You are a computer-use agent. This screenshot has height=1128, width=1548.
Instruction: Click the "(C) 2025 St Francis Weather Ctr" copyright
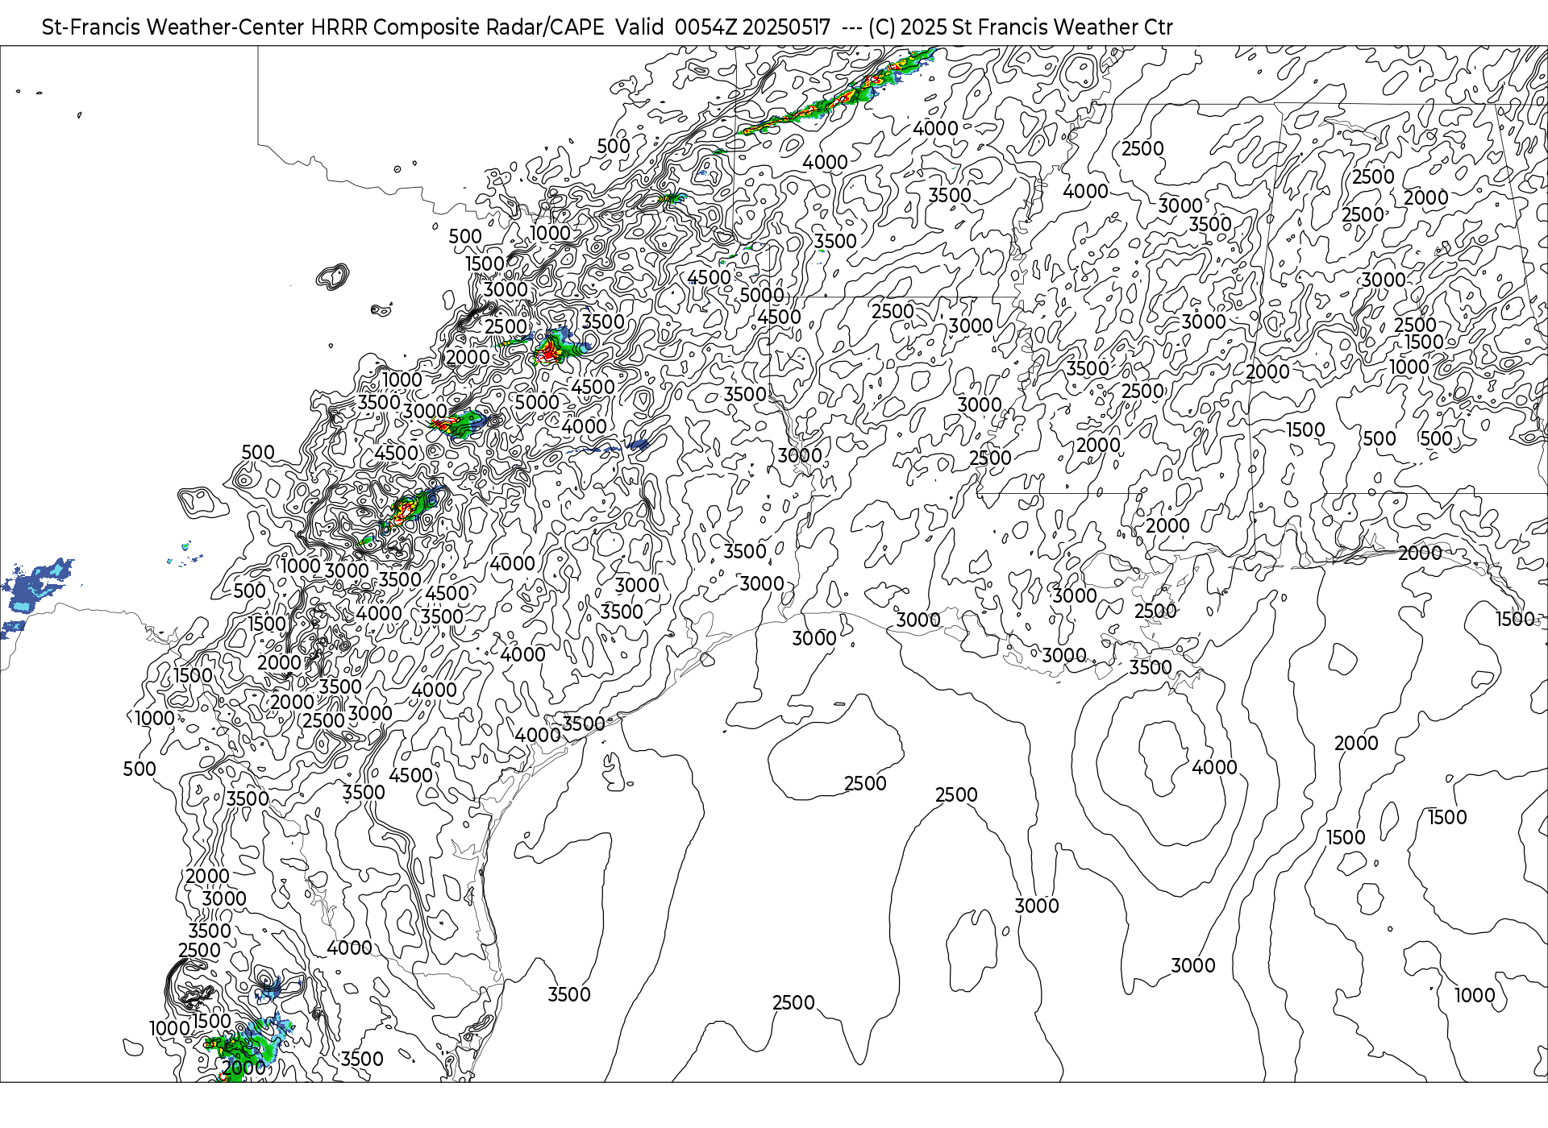tap(1021, 27)
